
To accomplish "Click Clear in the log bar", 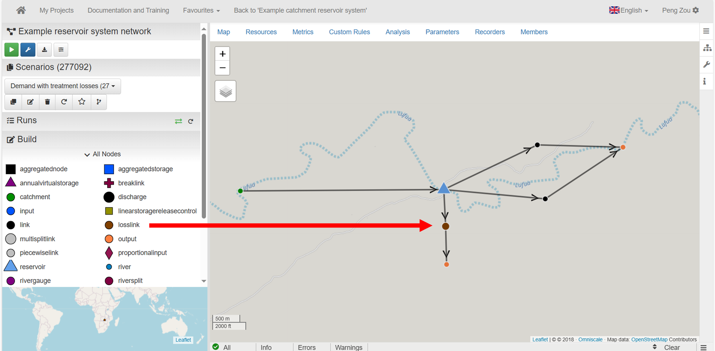I will coord(672,347).
